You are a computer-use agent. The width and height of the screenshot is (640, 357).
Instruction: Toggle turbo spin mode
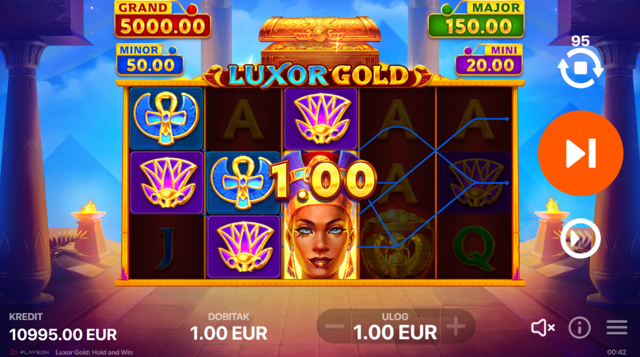pos(580,238)
